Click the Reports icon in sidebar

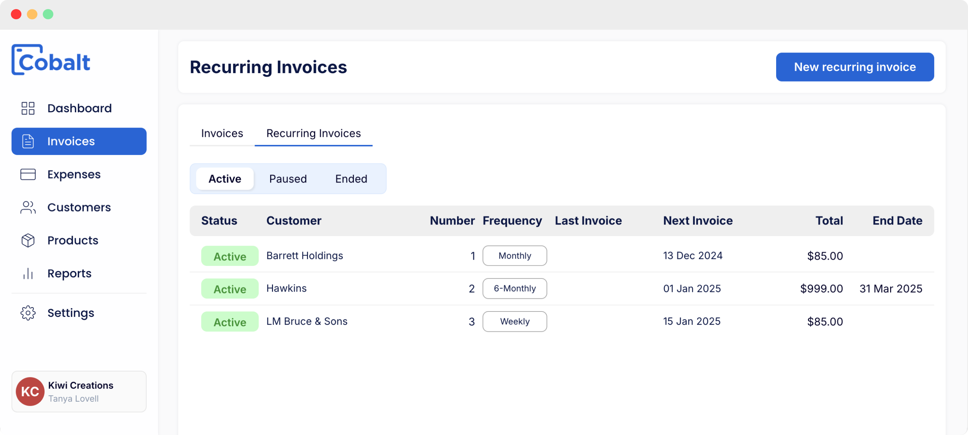28,273
